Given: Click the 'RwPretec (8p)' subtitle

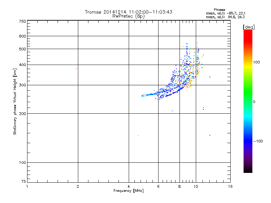Looking at the screenshot, I should [x=128, y=16].
